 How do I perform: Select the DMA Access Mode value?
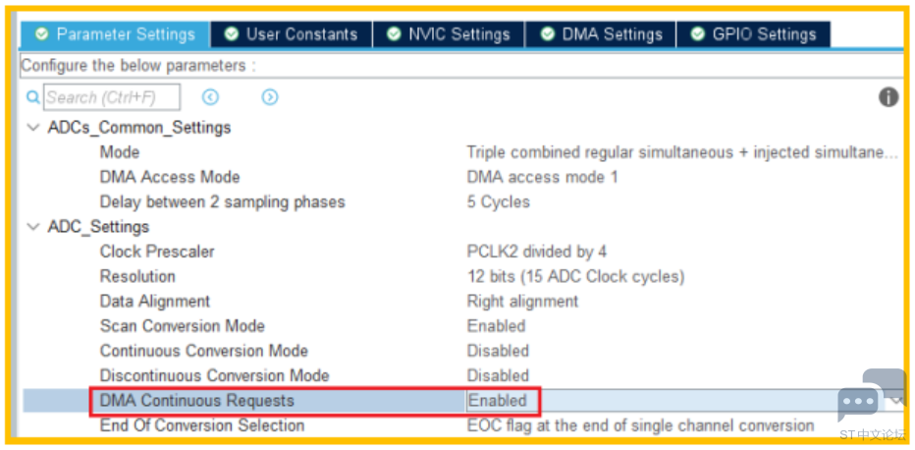(x=542, y=177)
